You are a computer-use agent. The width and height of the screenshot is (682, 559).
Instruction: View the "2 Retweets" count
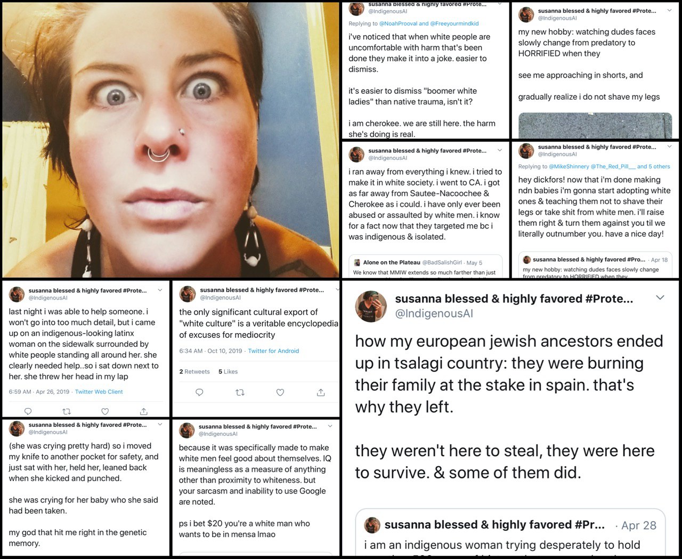coord(194,371)
